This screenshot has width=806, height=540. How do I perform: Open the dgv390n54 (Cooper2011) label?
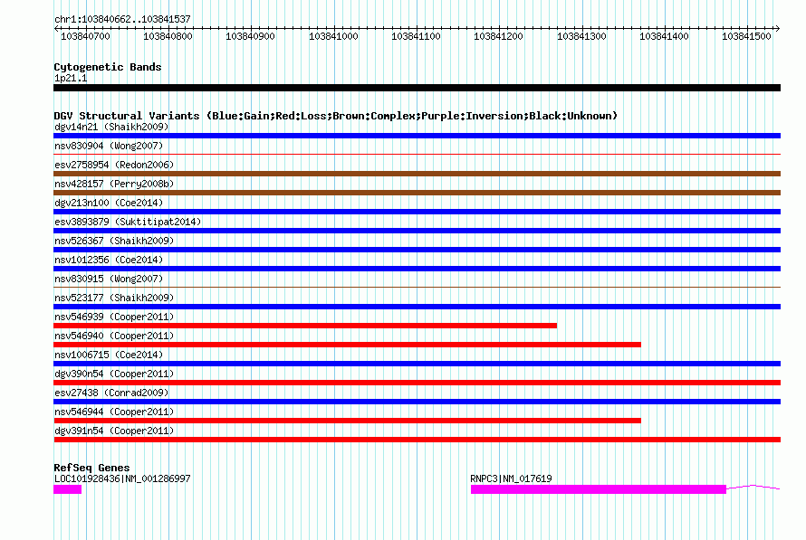tap(114, 374)
